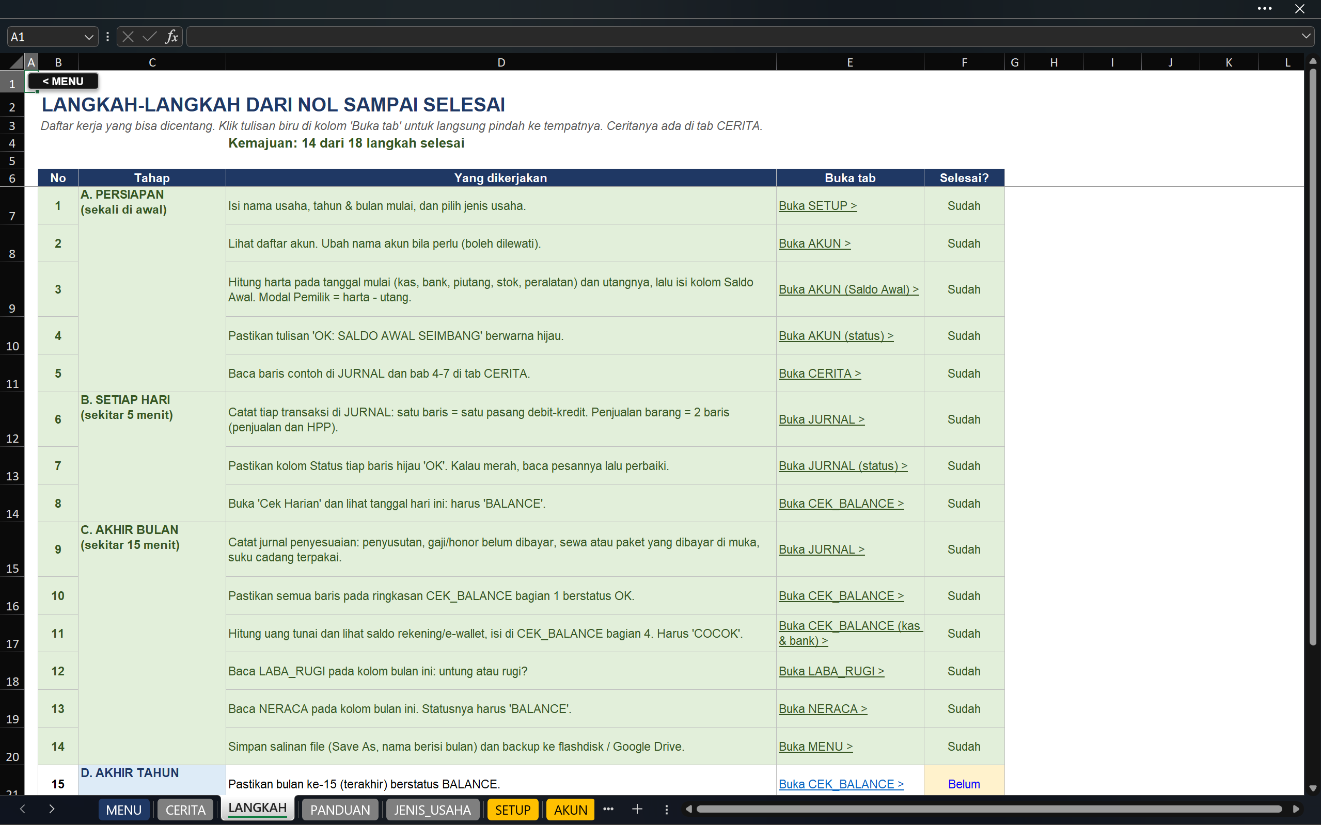This screenshot has height=825, width=1321.
Task: Click the vertical scrollbar down arrow
Action: coord(1313,788)
